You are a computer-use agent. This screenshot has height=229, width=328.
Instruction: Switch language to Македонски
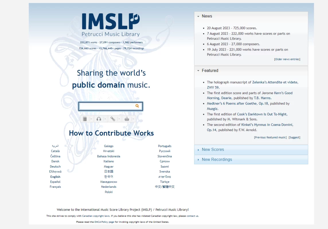pyautogui.click(x=109, y=182)
